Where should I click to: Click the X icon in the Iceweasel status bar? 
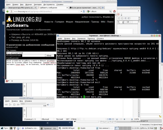tap(12, 81)
